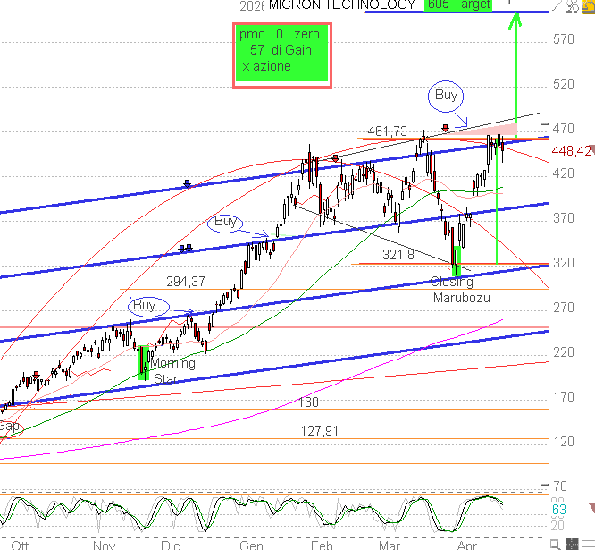Click the MICRON TECHNOLOGY chart title
Screen dimensions: 595x550
click(x=342, y=5)
